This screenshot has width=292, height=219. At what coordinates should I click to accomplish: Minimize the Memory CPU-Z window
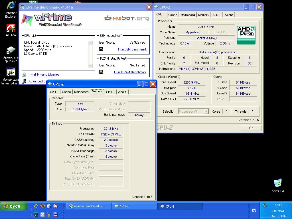[x=140, y=84]
